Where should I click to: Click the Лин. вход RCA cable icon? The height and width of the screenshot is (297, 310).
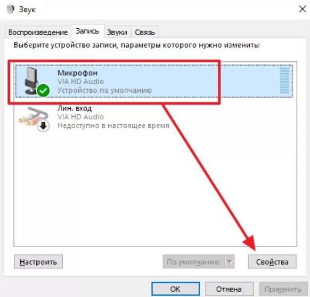[32, 117]
